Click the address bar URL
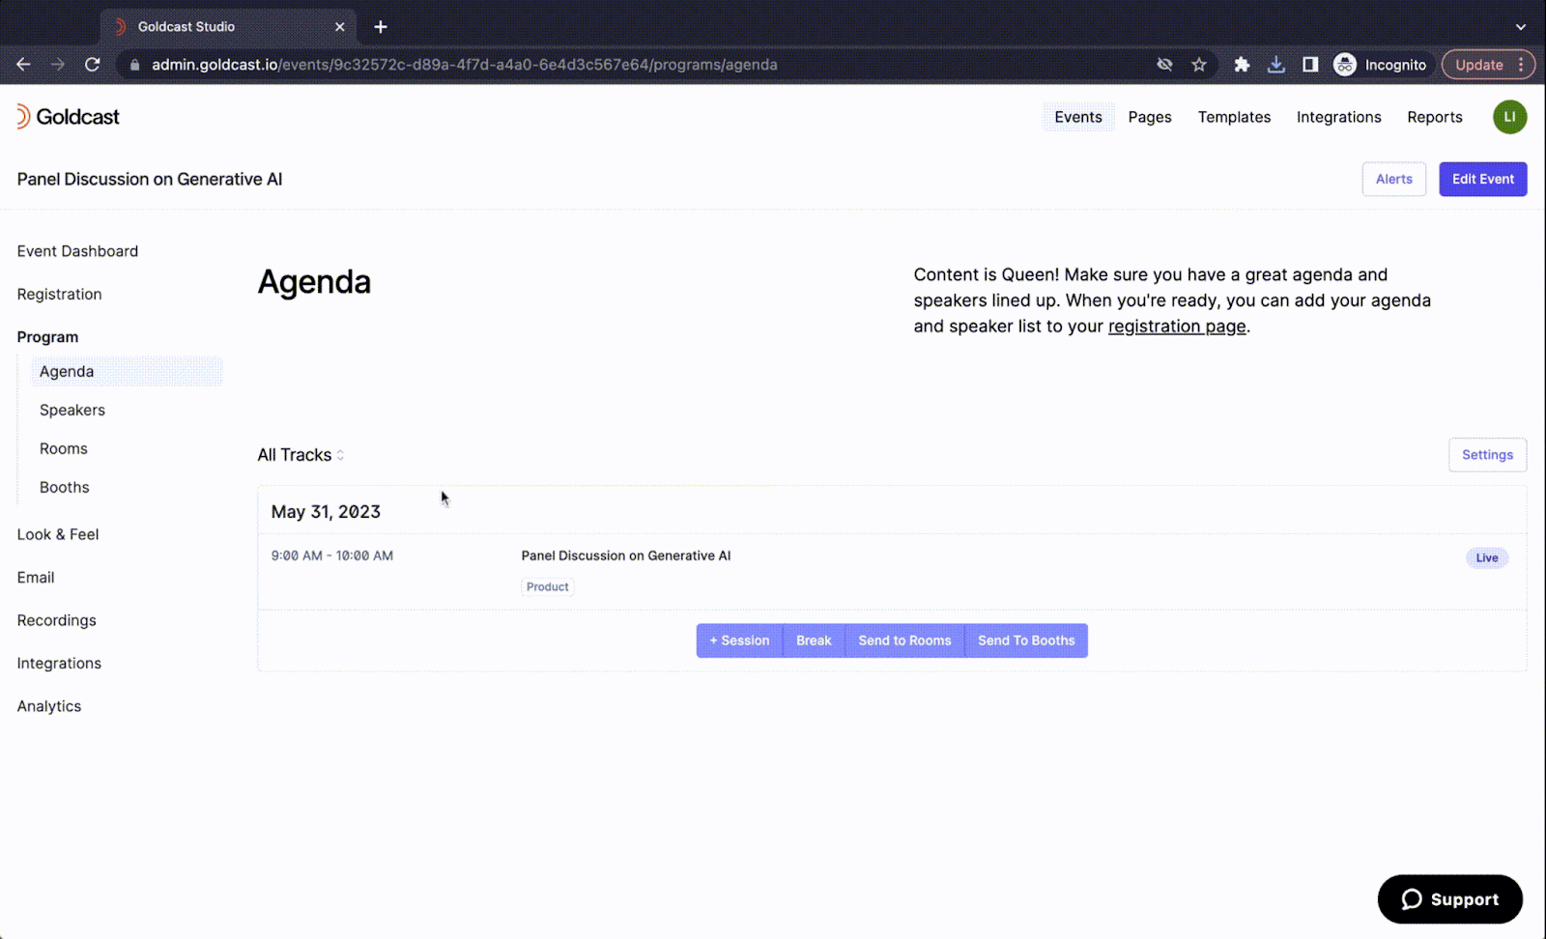 coord(464,65)
